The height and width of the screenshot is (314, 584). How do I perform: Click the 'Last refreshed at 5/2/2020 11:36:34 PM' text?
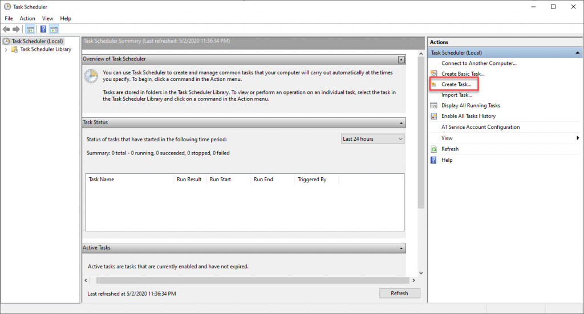pyautogui.click(x=132, y=293)
